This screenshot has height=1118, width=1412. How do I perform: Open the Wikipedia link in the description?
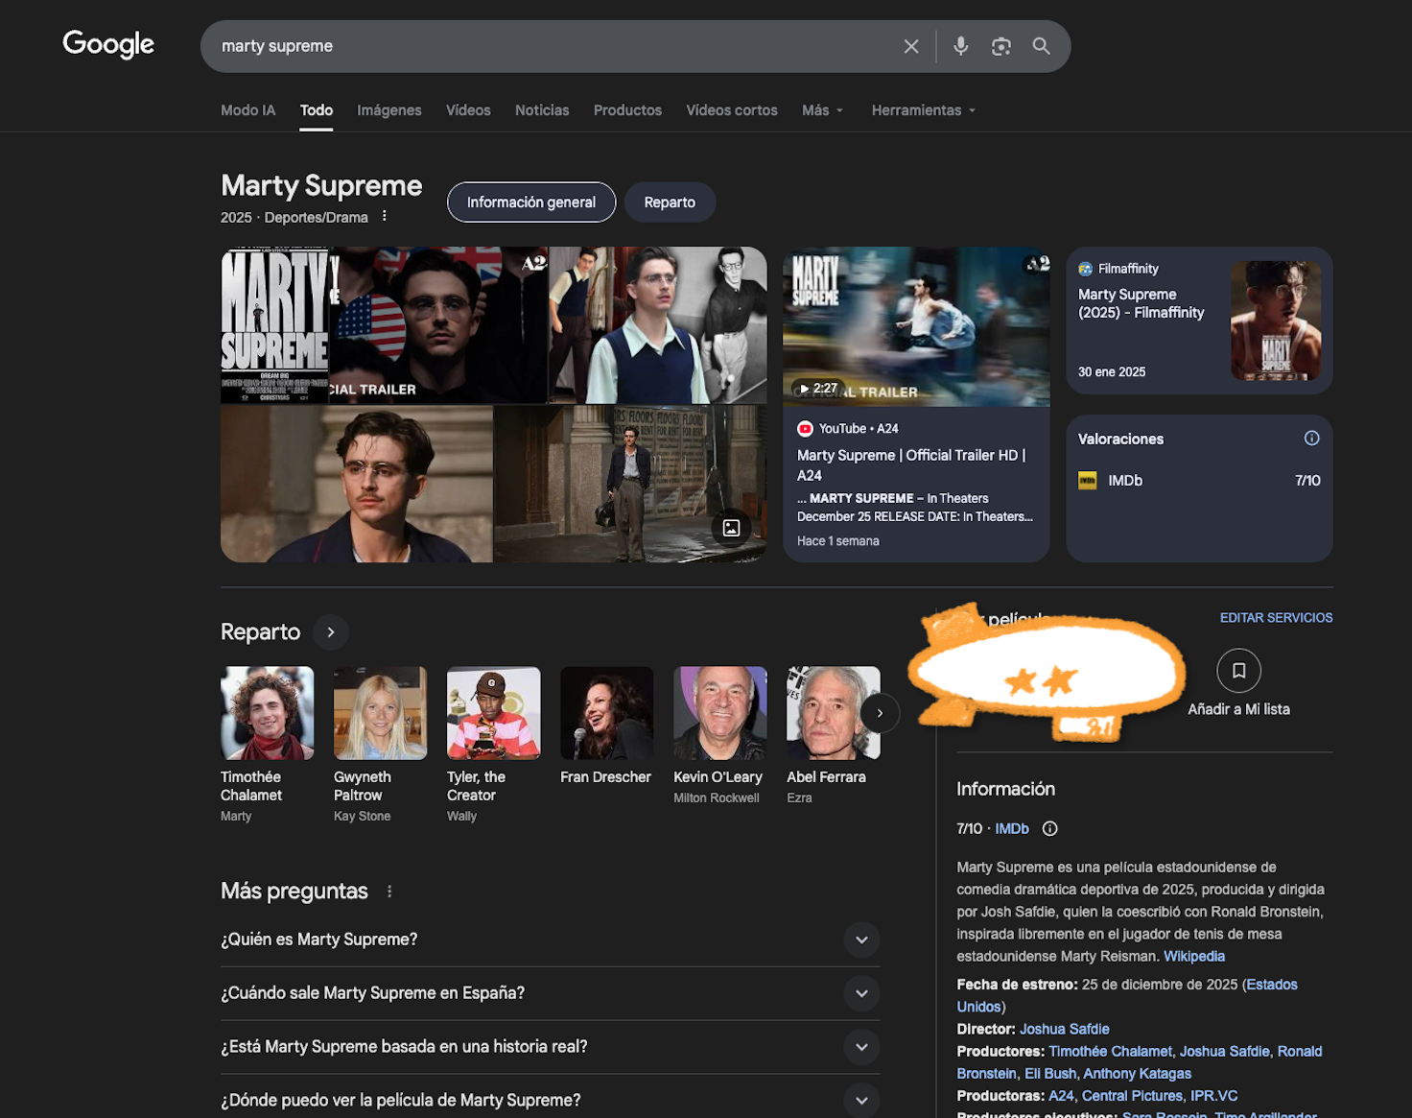click(1193, 956)
